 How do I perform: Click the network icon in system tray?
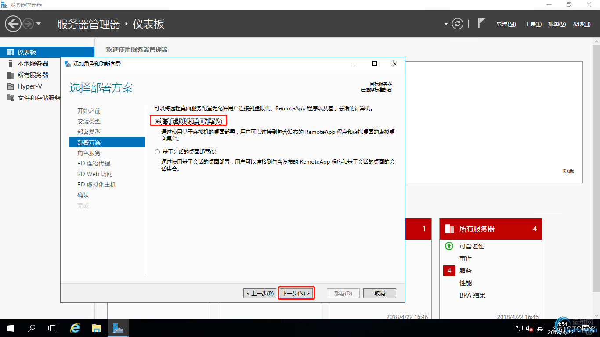(519, 328)
